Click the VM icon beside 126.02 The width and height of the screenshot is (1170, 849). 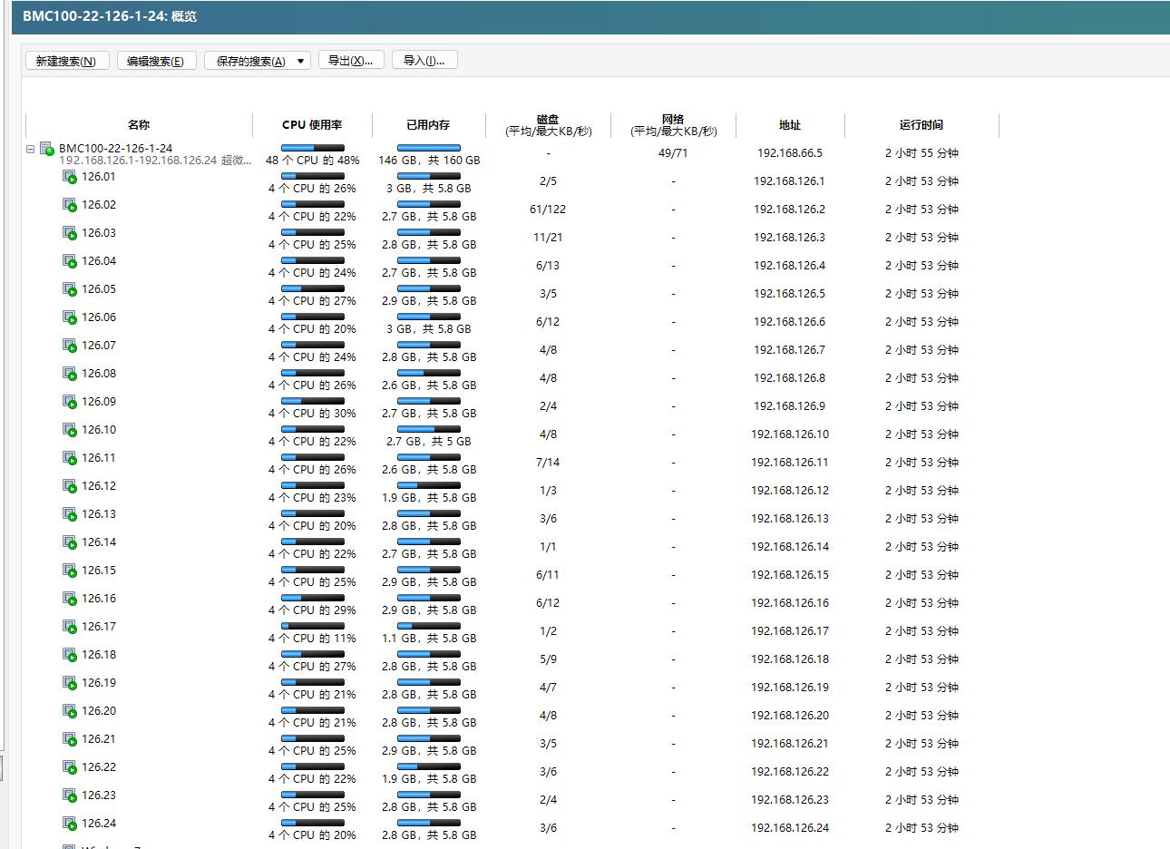pos(70,205)
